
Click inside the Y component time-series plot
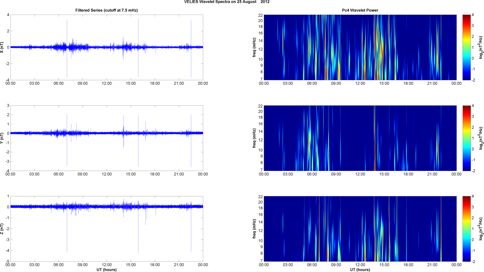(x=106, y=150)
